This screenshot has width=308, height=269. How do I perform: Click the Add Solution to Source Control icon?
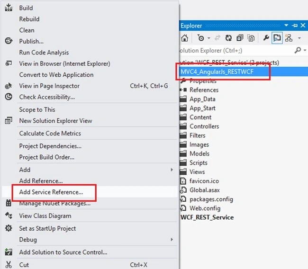pos(9,252)
